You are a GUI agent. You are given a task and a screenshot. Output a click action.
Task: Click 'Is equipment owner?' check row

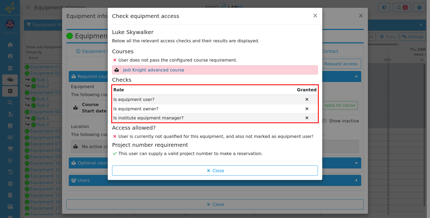[215, 109]
